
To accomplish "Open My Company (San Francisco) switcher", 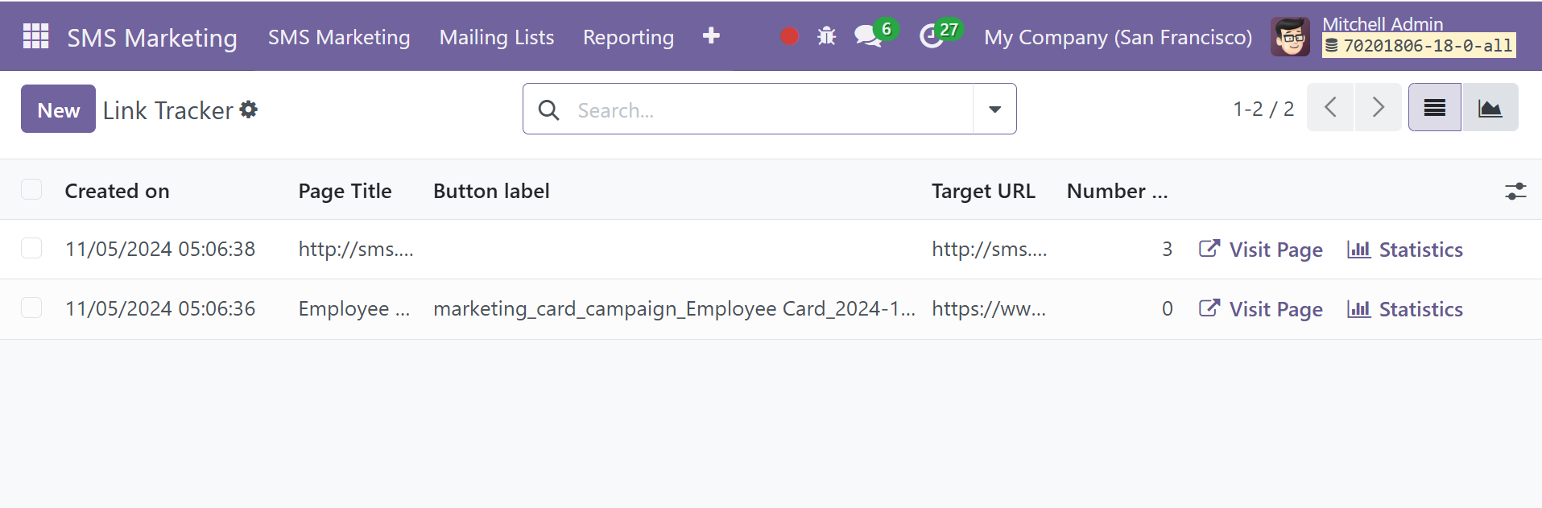I will (x=1118, y=37).
